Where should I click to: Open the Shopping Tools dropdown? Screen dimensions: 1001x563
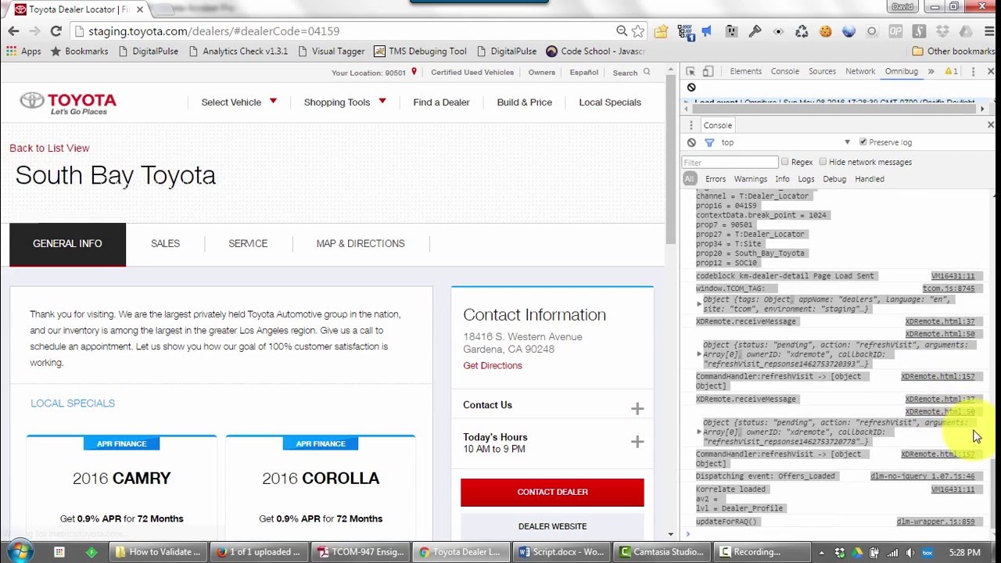pyautogui.click(x=345, y=102)
